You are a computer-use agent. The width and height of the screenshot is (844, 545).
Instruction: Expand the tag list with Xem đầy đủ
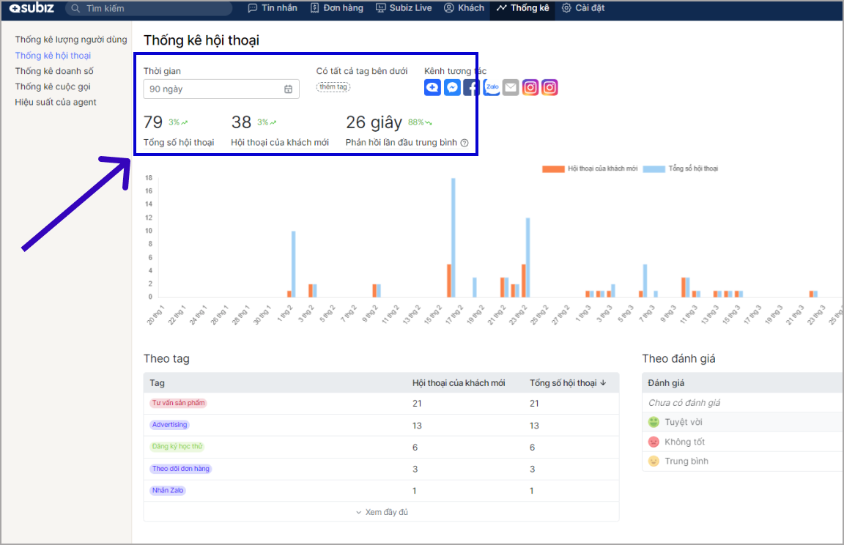(x=381, y=512)
